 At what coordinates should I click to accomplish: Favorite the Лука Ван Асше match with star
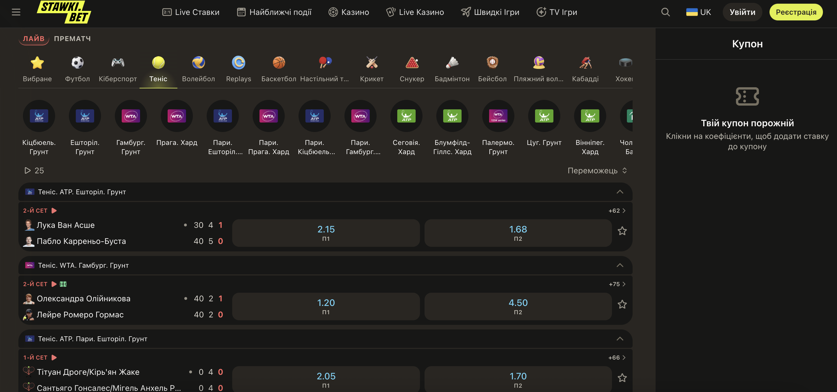click(x=622, y=231)
